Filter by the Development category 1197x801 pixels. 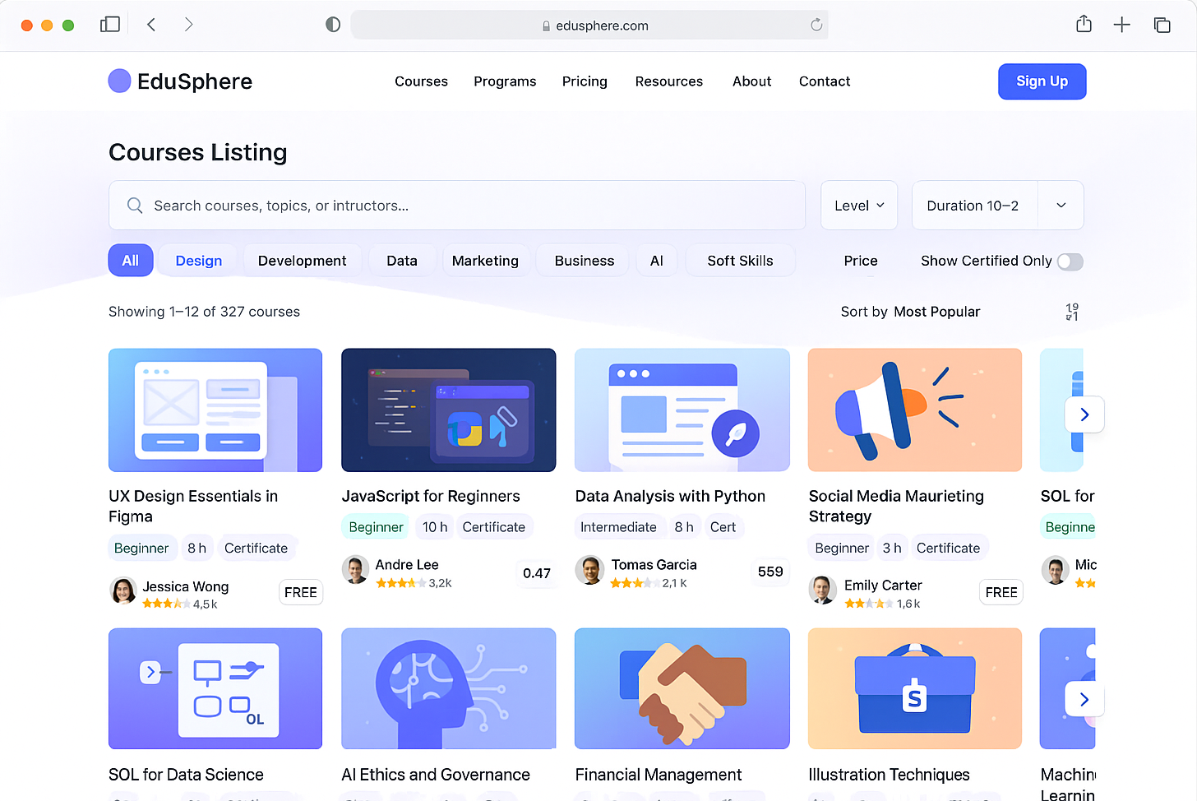tap(302, 261)
